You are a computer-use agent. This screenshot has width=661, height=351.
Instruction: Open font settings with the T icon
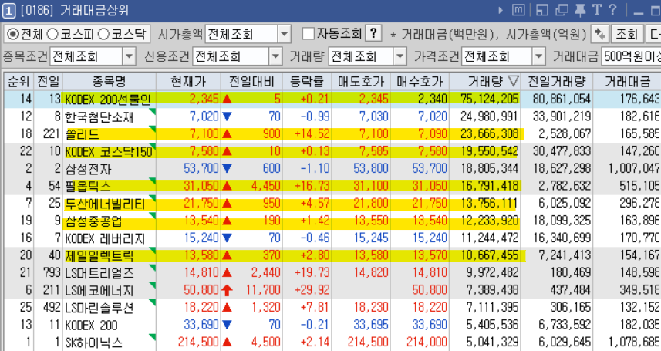tap(597, 10)
